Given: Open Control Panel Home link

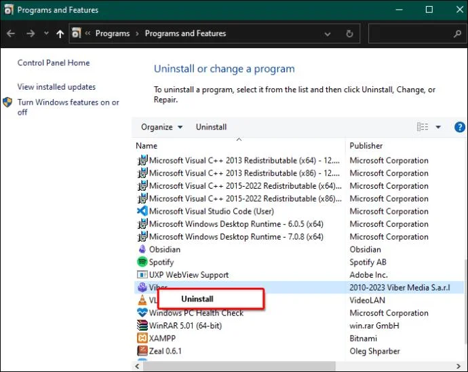Looking at the screenshot, I should (54, 62).
